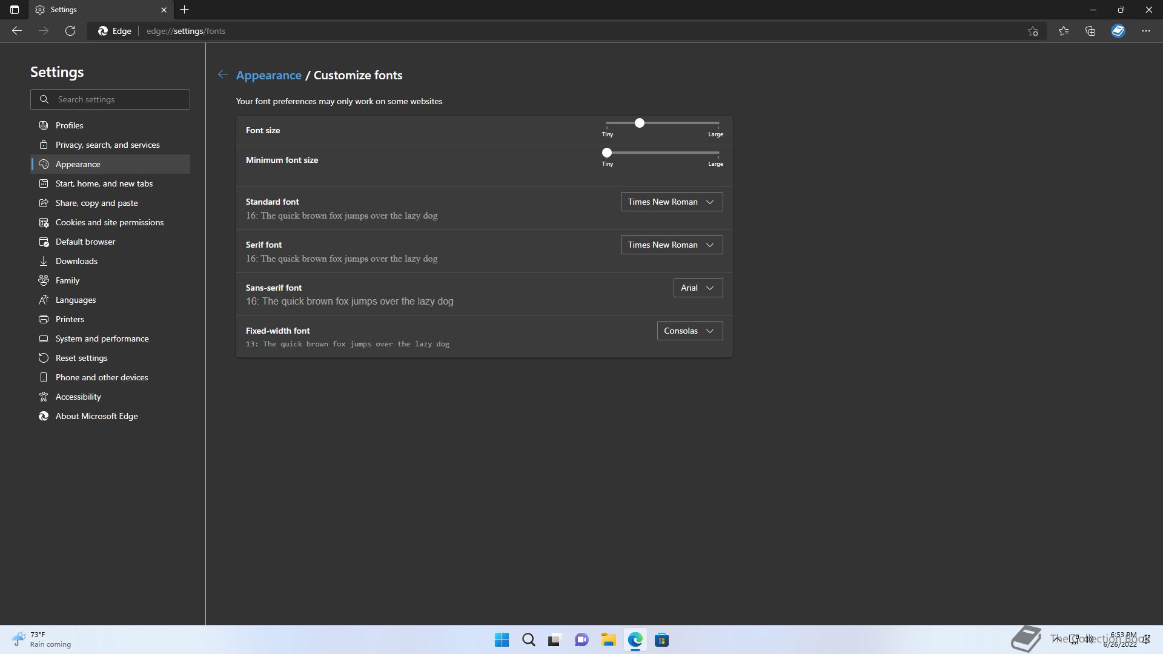Click the profile avatar icon
1163x654 pixels.
pyautogui.click(x=1118, y=31)
